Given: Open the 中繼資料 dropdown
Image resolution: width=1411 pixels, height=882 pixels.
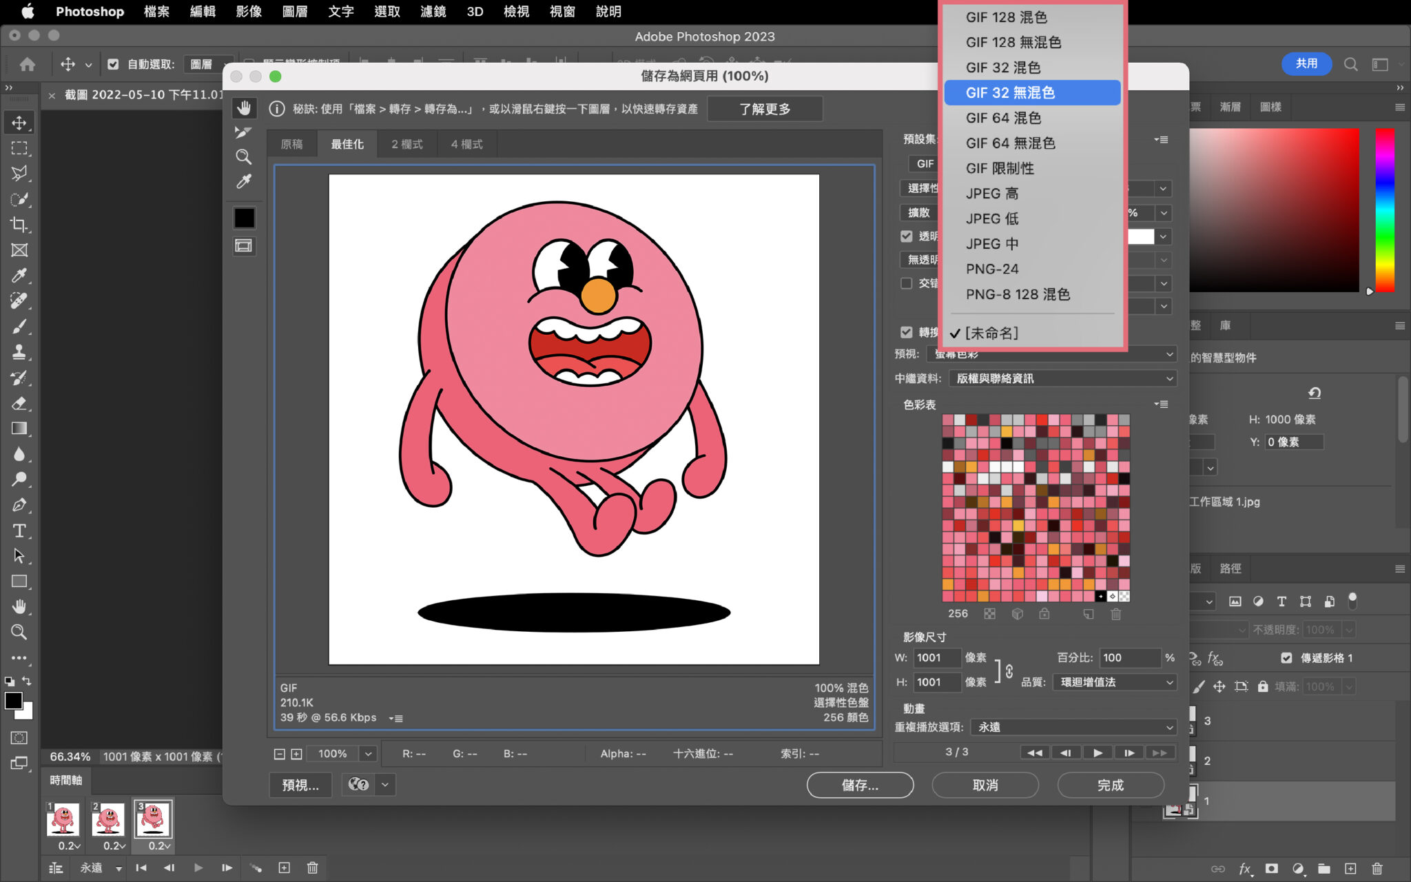Looking at the screenshot, I should click(x=1061, y=378).
